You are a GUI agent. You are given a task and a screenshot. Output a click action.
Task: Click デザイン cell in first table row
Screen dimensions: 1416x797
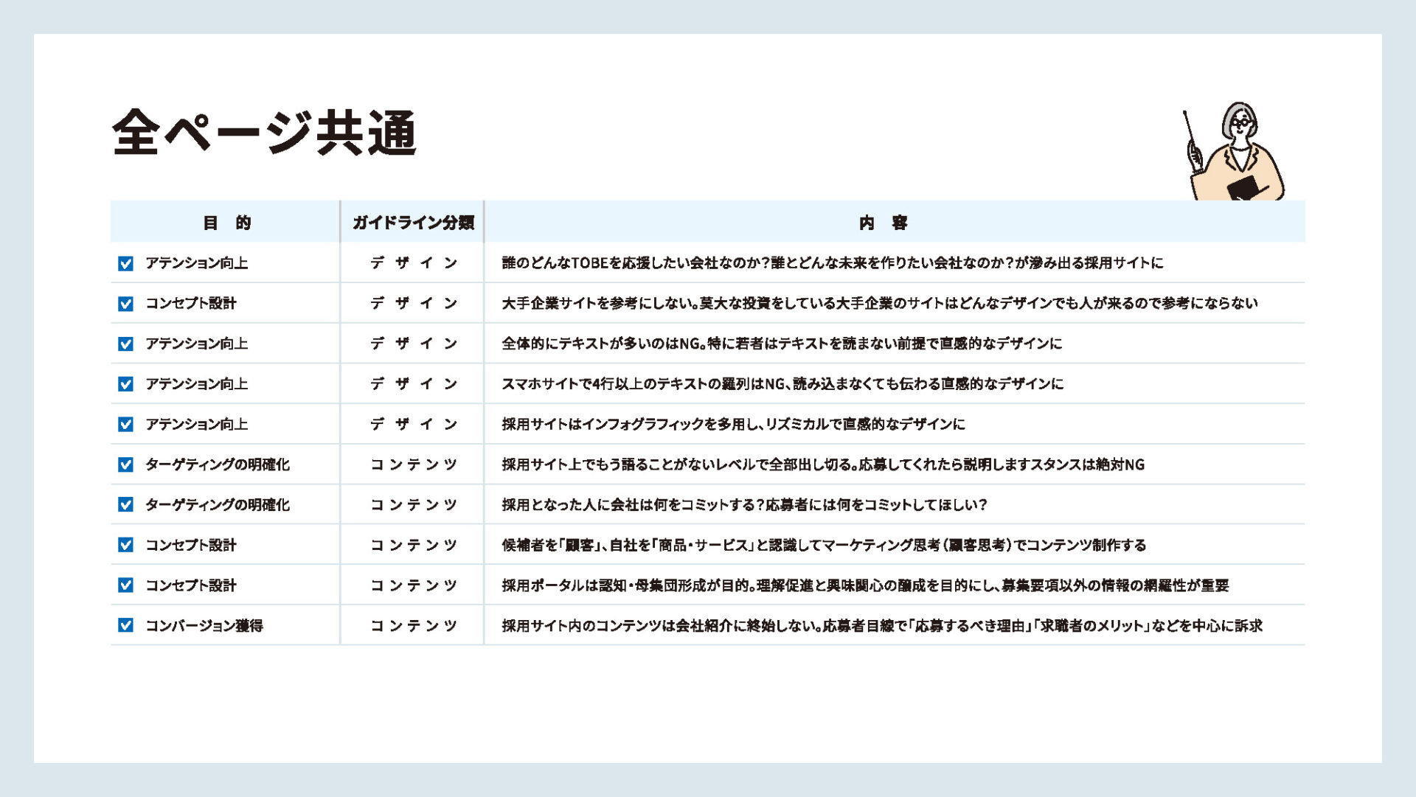[x=413, y=263]
